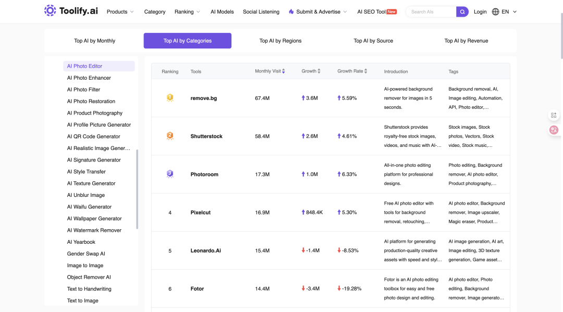Go to Social Listening

[261, 12]
